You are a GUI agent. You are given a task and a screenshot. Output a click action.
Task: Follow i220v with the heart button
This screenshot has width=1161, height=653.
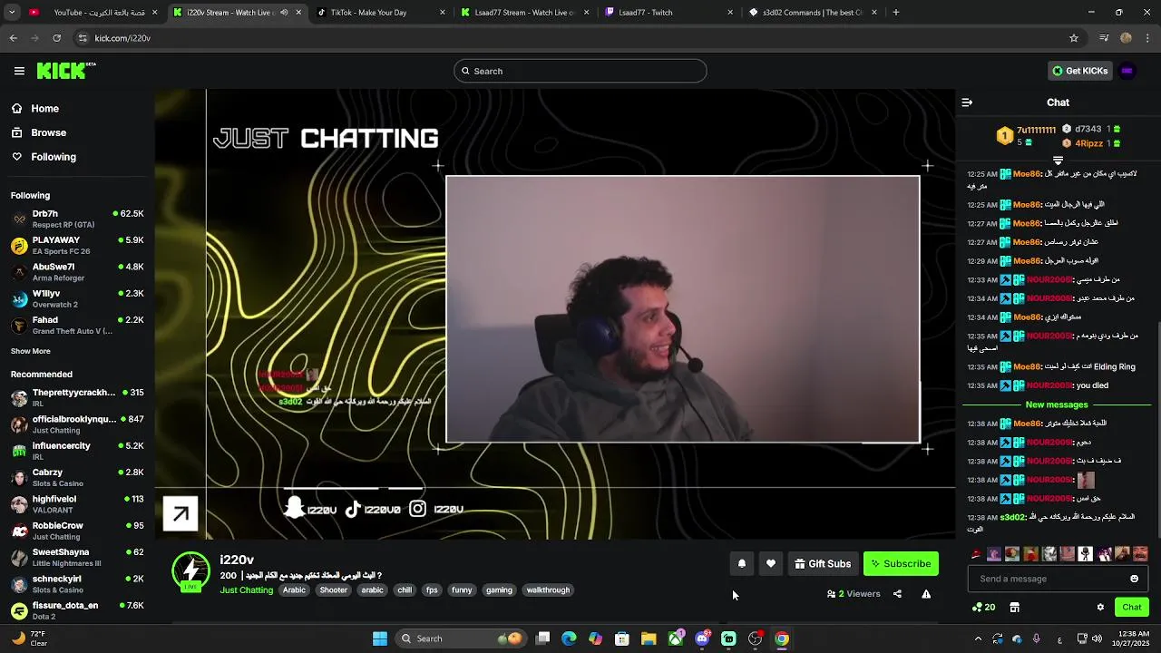(x=771, y=563)
